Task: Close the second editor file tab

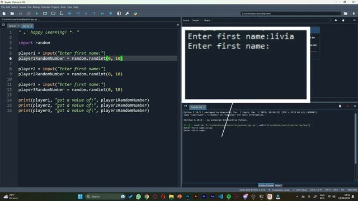Action: pyautogui.click(x=31, y=26)
